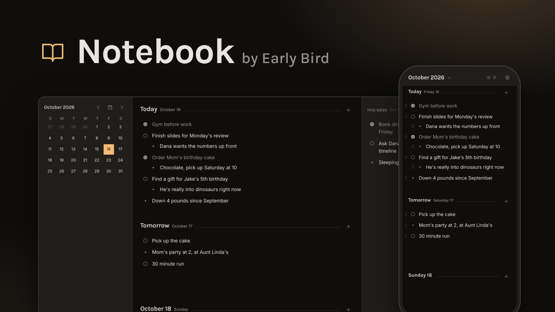Add a note to Tomorrow October 17 section

coord(348,227)
